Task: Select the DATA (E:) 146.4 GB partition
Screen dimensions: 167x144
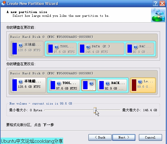Action: pos(101,49)
